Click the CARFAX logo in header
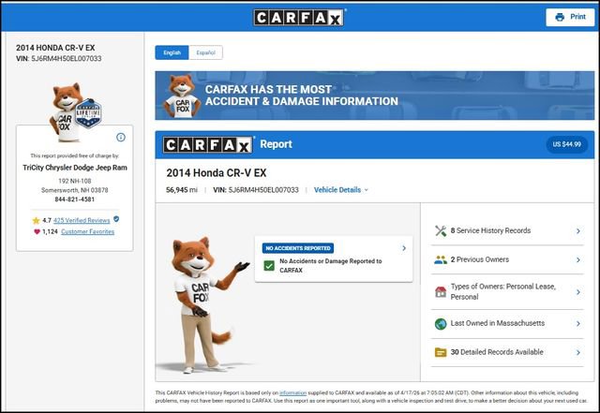600x413 pixels. pos(299,17)
